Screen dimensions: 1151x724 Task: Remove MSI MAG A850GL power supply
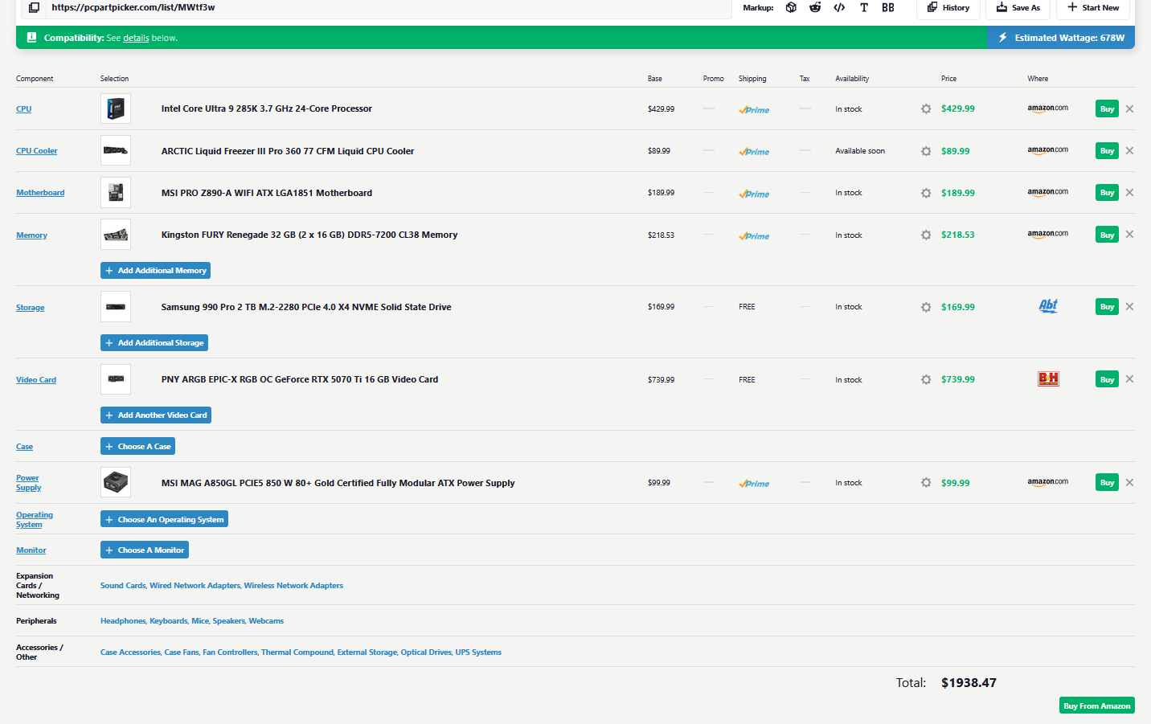coord(1129,482)
